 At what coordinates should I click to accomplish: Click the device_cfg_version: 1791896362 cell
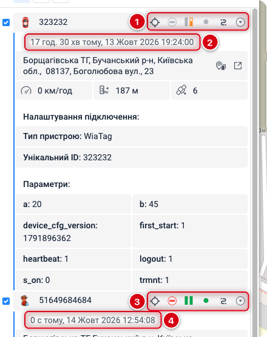tap(73, 231)
